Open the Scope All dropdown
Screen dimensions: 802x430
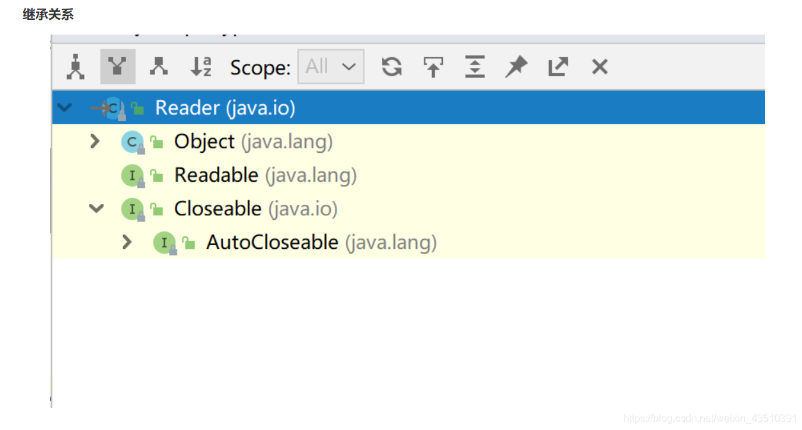click(331, 67)
